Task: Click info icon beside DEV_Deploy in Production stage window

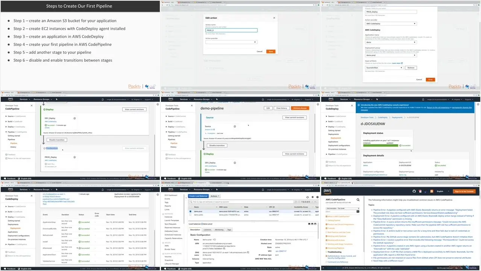Action: 74,118
